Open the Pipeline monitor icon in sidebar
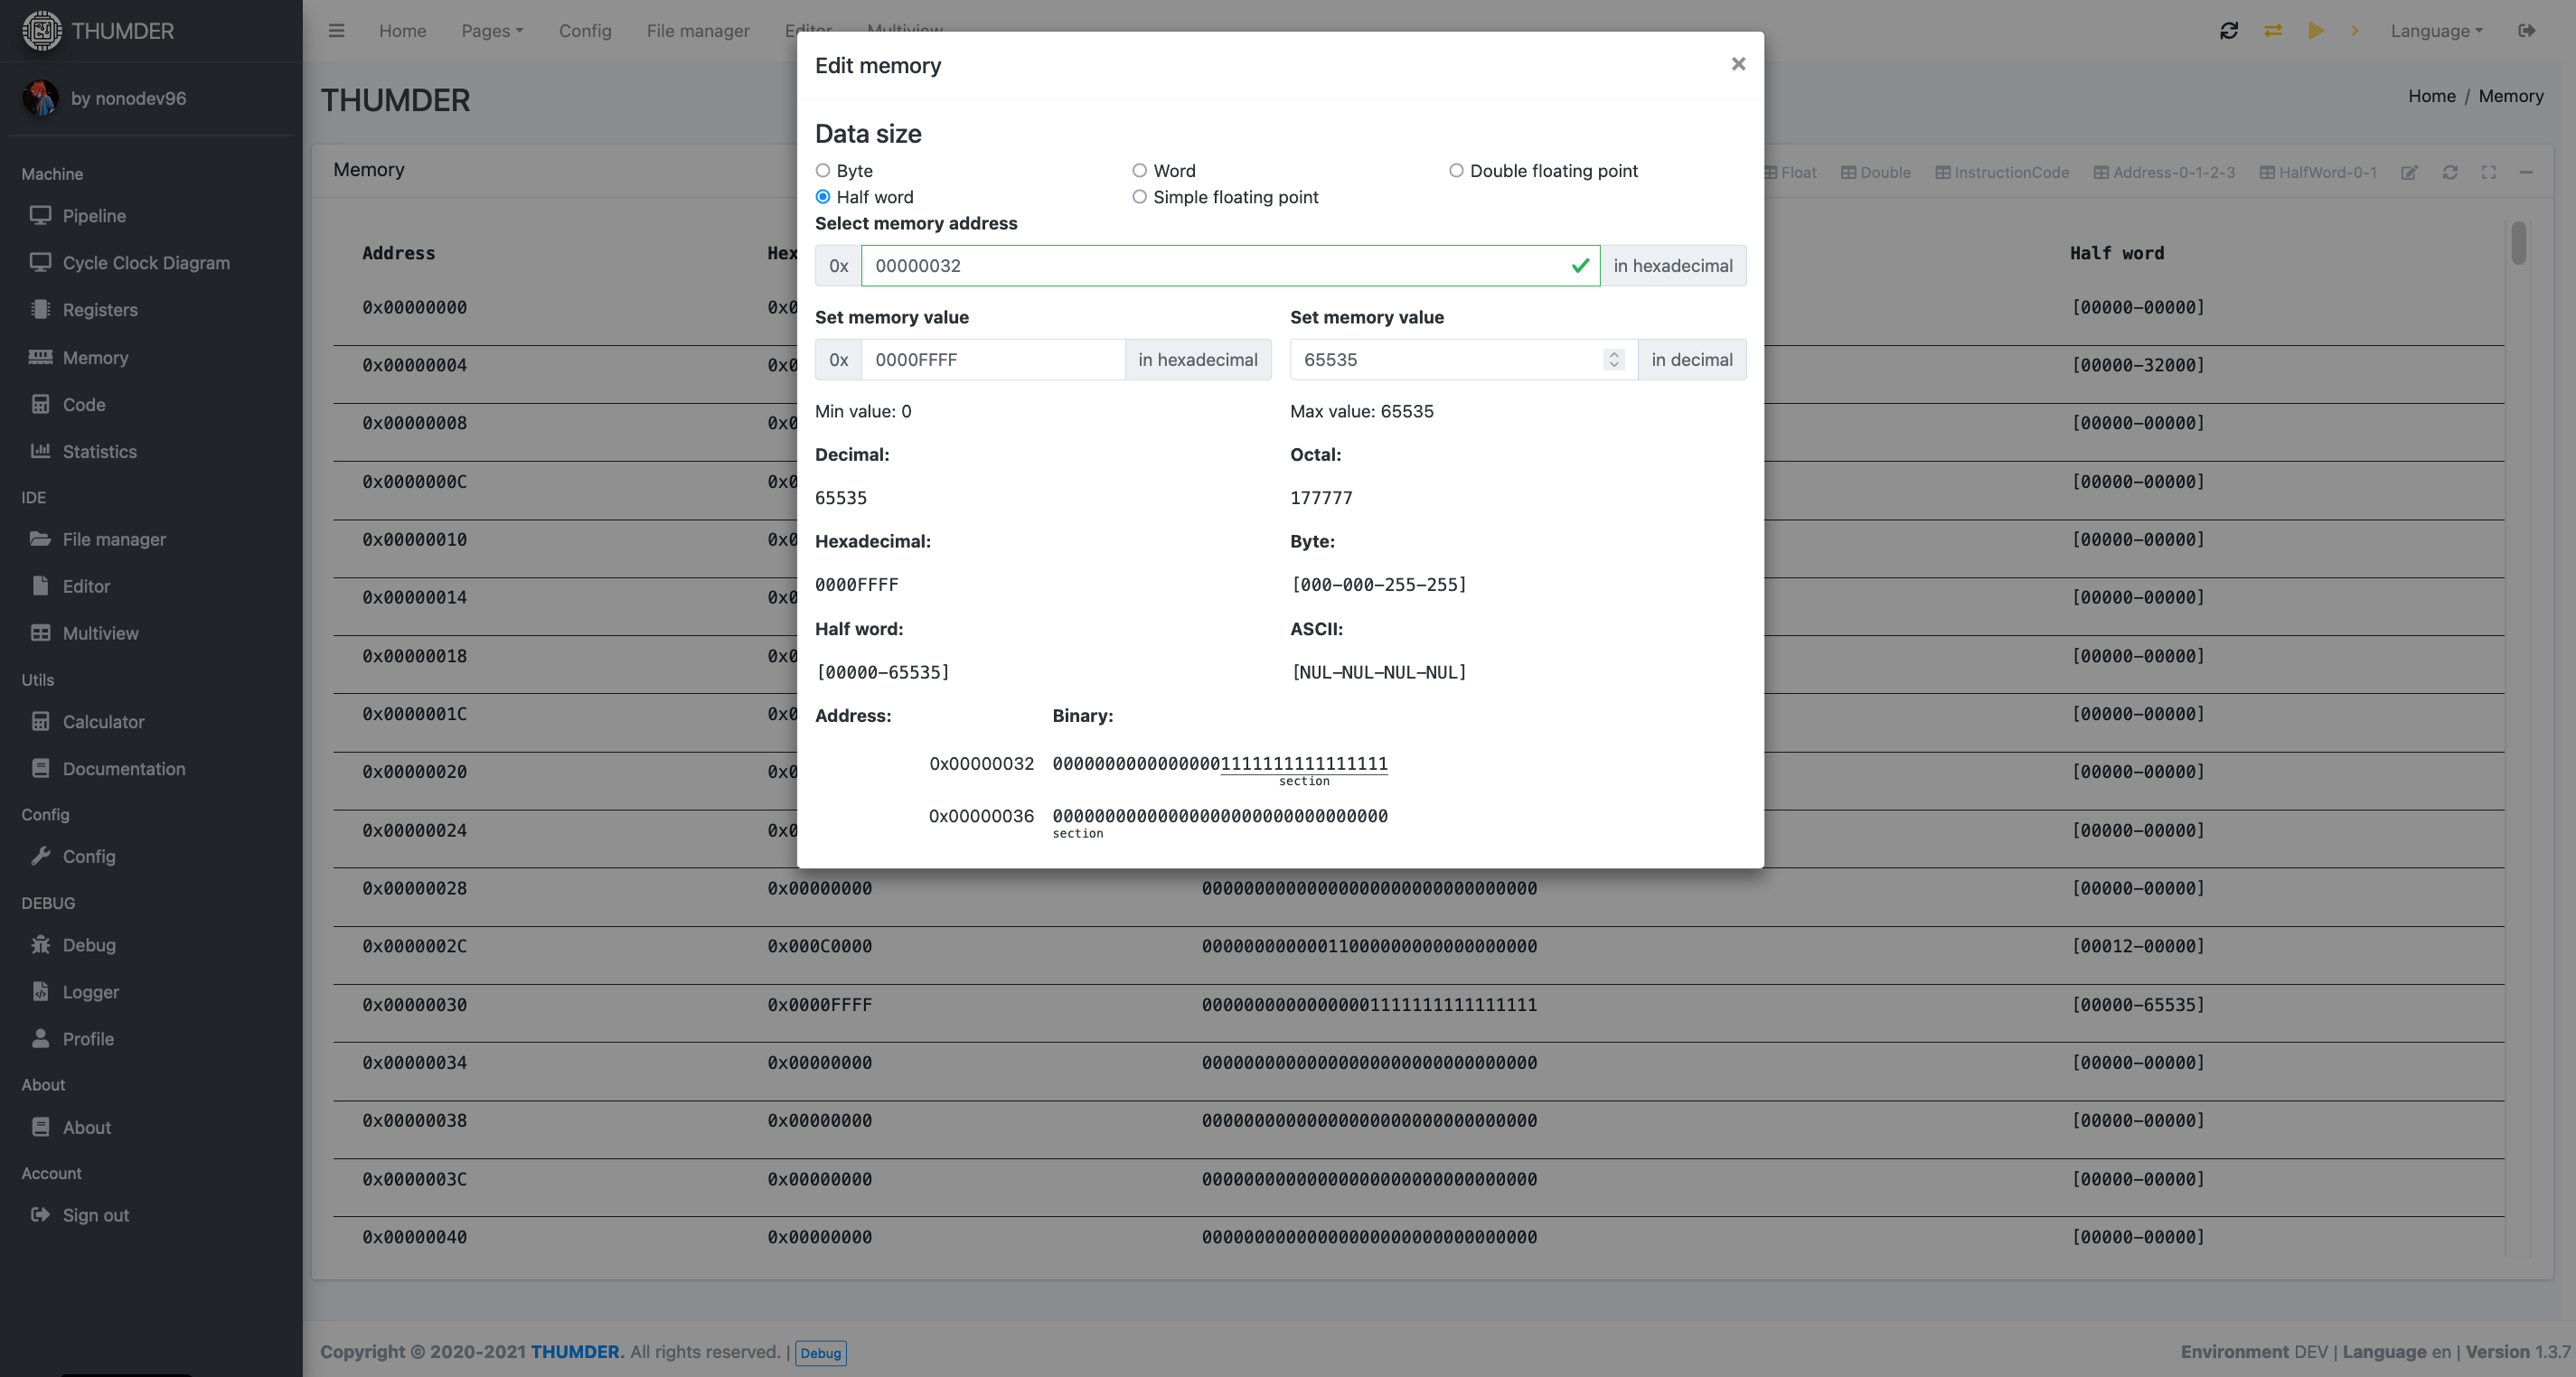This screenshot has width=2576, height=1377. (40, 215)
